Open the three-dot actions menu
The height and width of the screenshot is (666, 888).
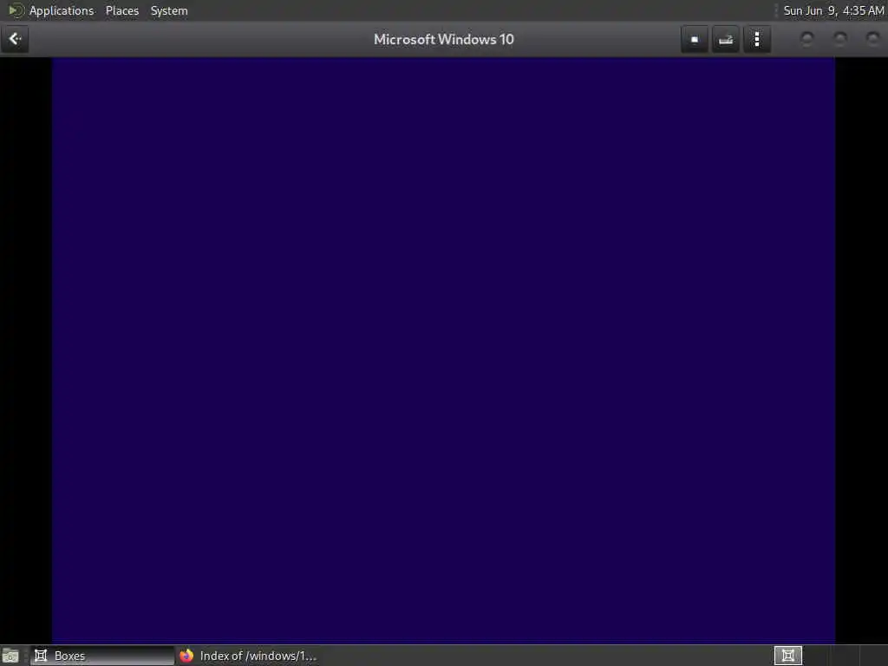coord(757,39)
